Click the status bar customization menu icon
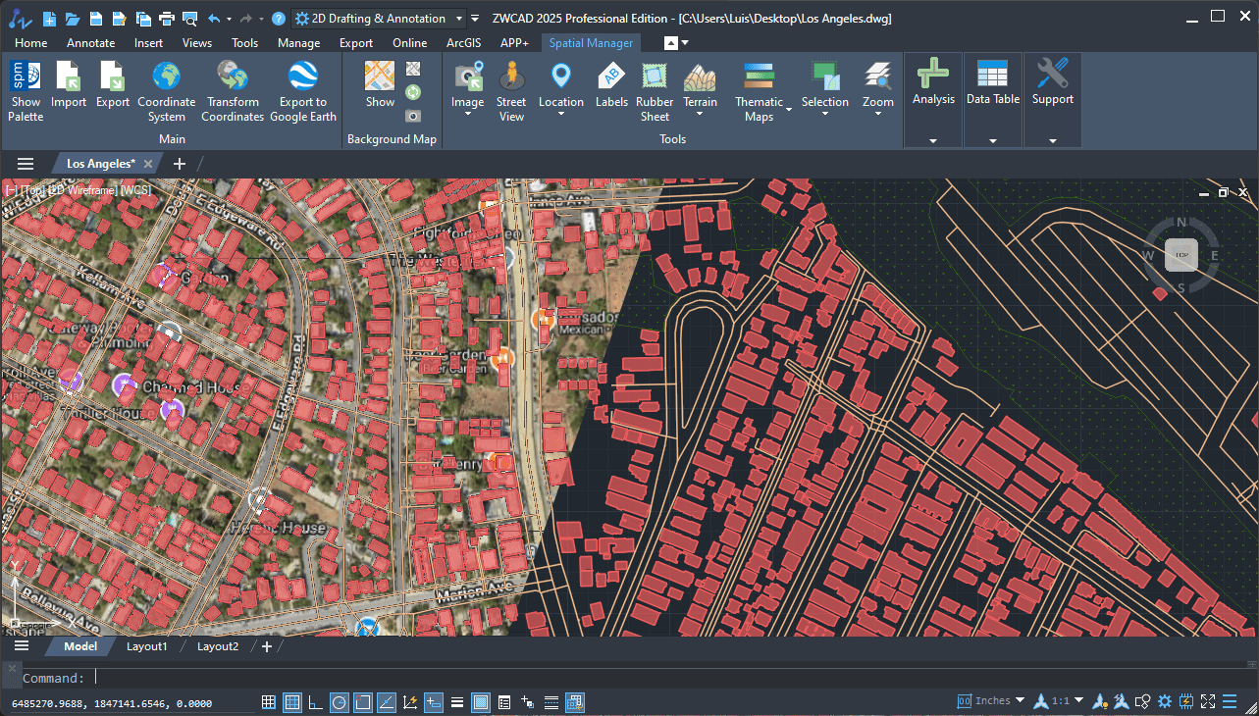 1230,701
